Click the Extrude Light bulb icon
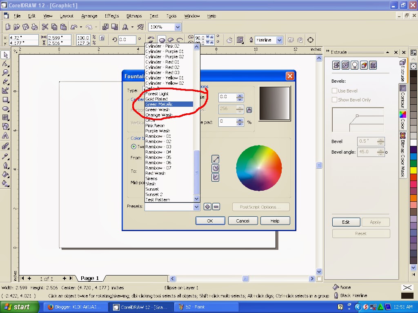This screenshot has height=313, width=418. click(355, 65)
